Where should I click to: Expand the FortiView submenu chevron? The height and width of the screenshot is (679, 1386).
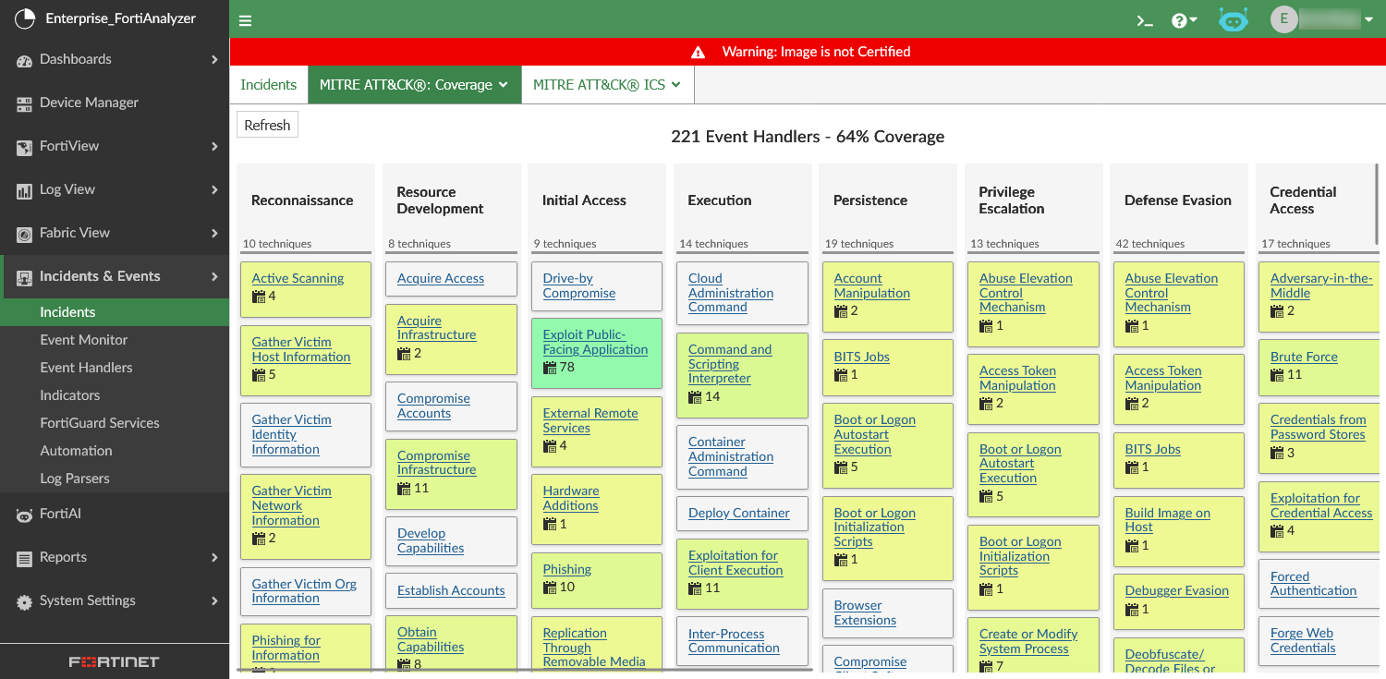(214, 147)
